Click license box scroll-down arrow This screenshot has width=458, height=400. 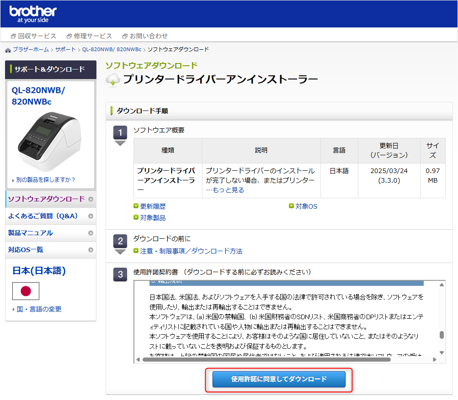click(x=442, y=353)
